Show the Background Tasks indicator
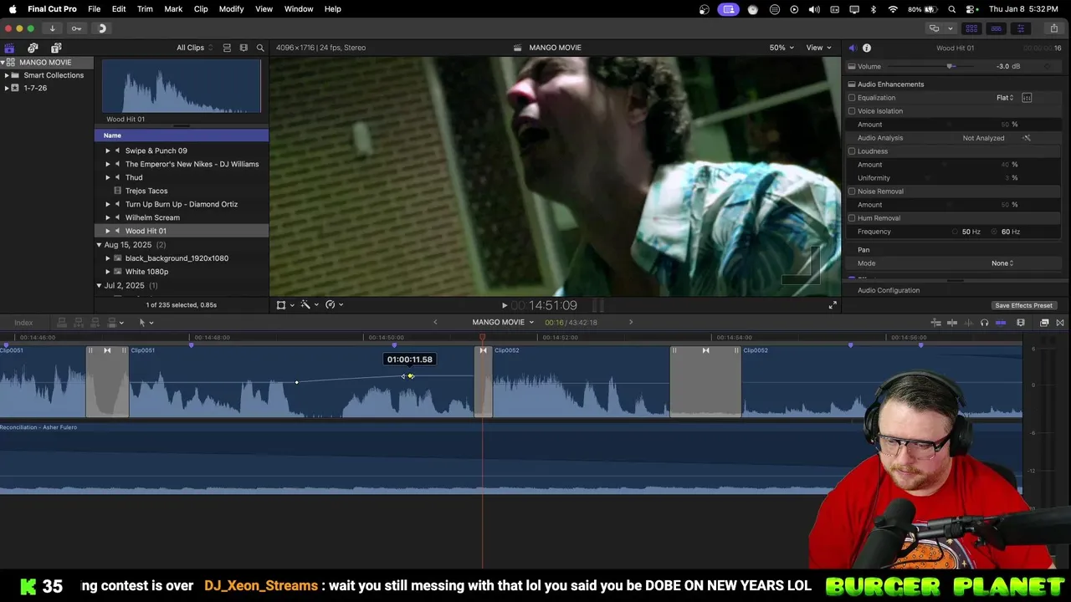 [101, 28]
